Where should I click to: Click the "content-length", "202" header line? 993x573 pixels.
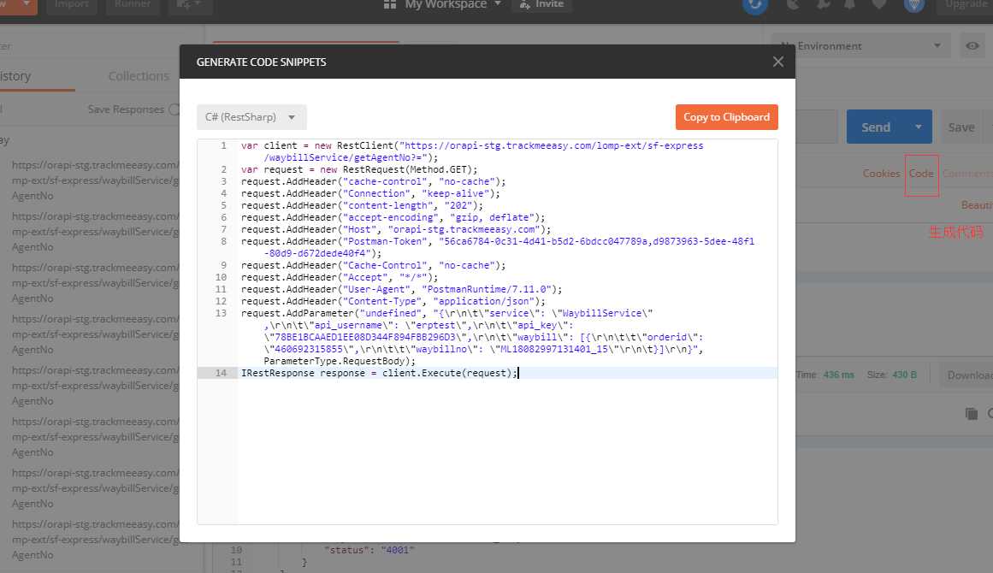(x=362, y=206)
